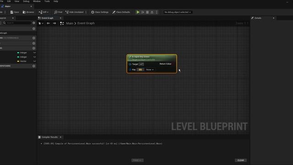Click the CLEAR compiler results button
This screenshot has width=293, height=165.
click(241, 160)
